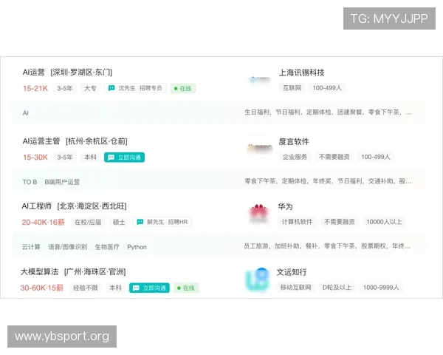This screenshot has height=355, width=443.
Task: Click 解先生 招聘HR recruiter tag
Action: click(162, 222)
